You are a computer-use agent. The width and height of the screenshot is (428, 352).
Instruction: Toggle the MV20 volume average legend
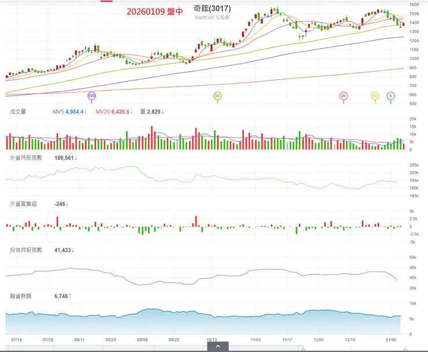point(112,111)
